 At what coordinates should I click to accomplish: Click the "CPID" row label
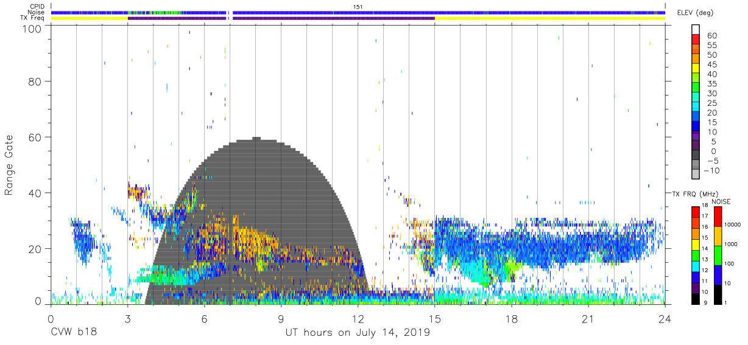(x=37, y=7)
